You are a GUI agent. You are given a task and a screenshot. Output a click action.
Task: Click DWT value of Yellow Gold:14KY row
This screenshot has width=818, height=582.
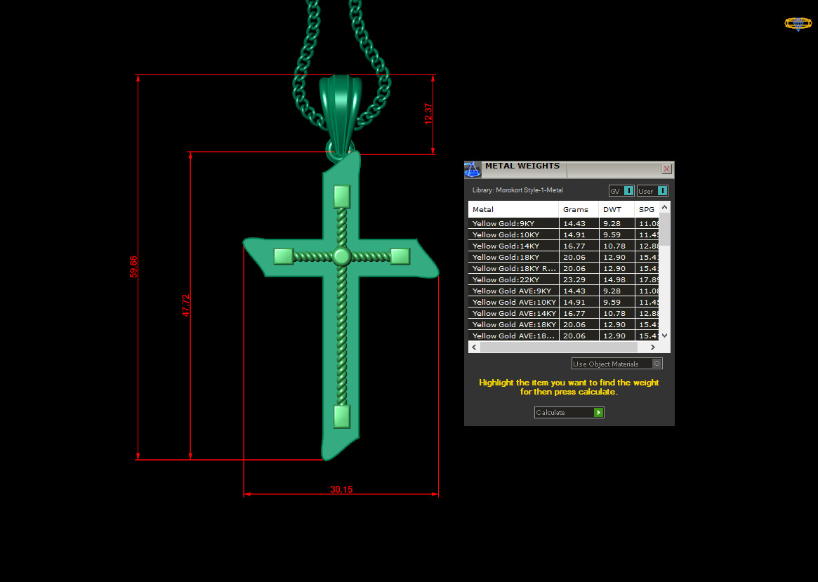pos(614,246)
